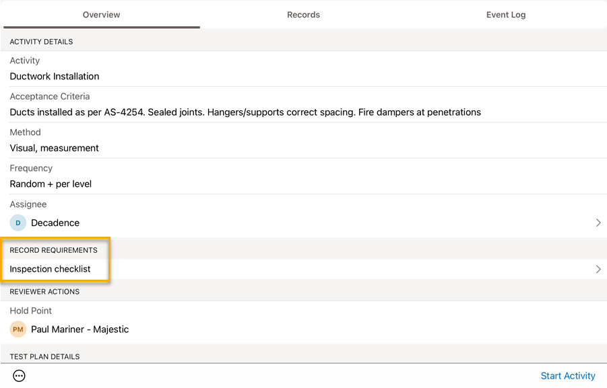Click the Decadence assignee name
This screenshot has width=607, height=388.
coord(55,223)
